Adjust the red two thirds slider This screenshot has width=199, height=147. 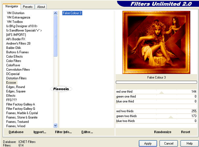156,111
